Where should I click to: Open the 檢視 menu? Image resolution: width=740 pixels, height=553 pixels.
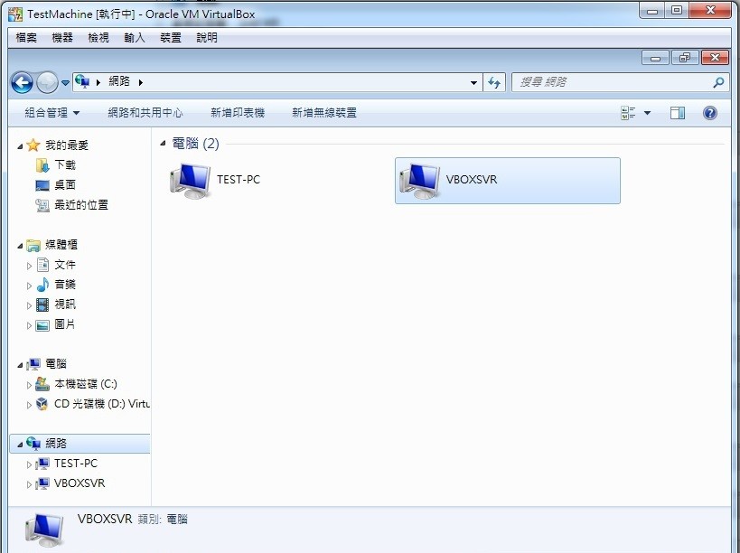[x=98, y=37]
